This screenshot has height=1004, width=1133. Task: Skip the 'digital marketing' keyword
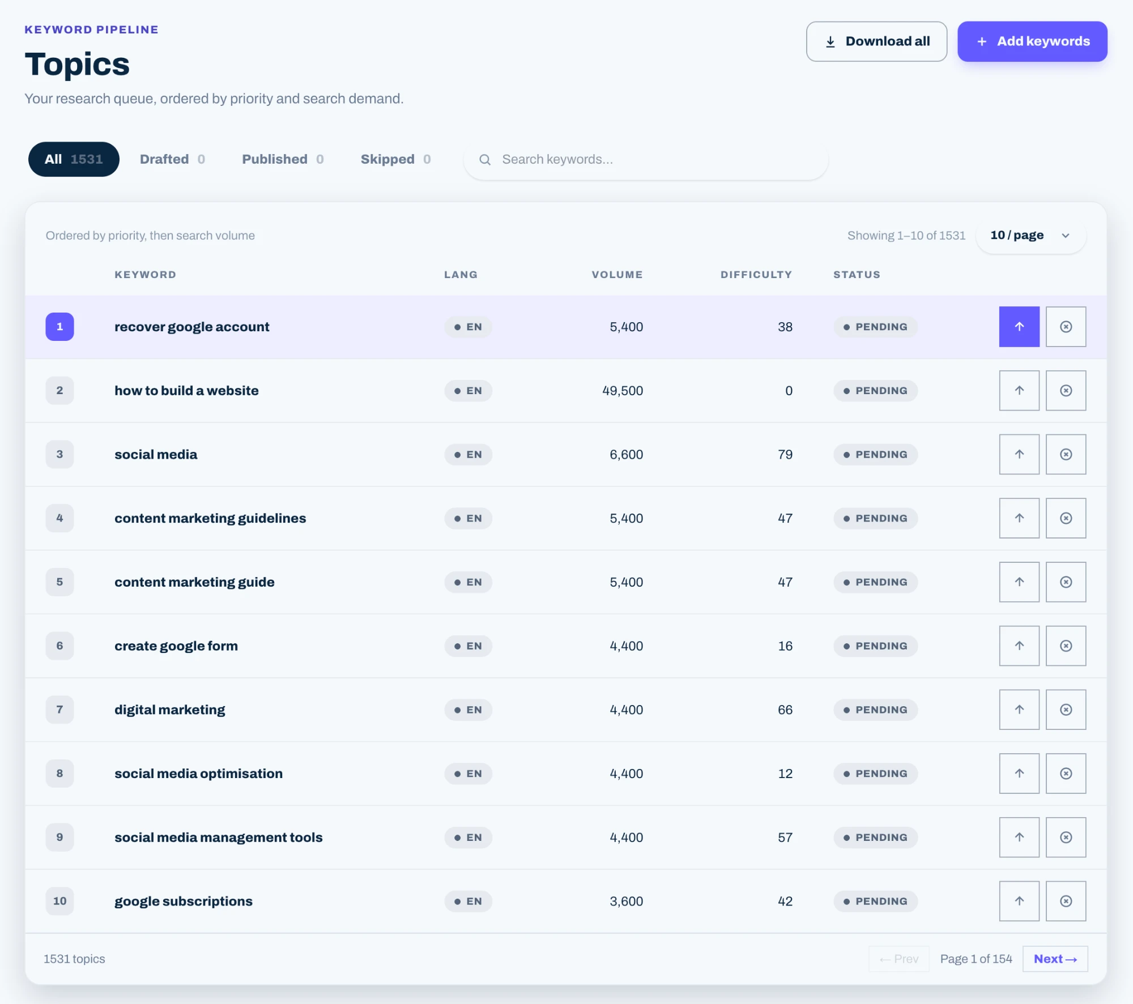coord(1066,710)
